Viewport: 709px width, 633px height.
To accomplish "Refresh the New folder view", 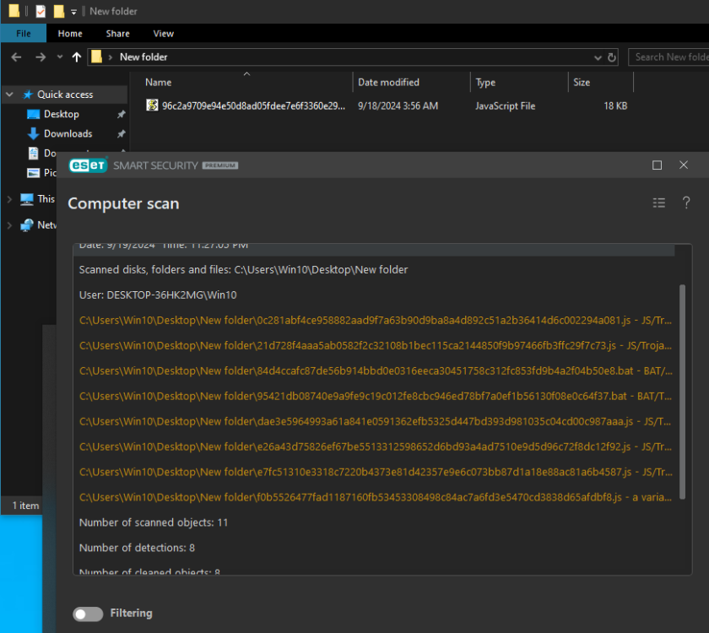I will (x=612, y=57).
